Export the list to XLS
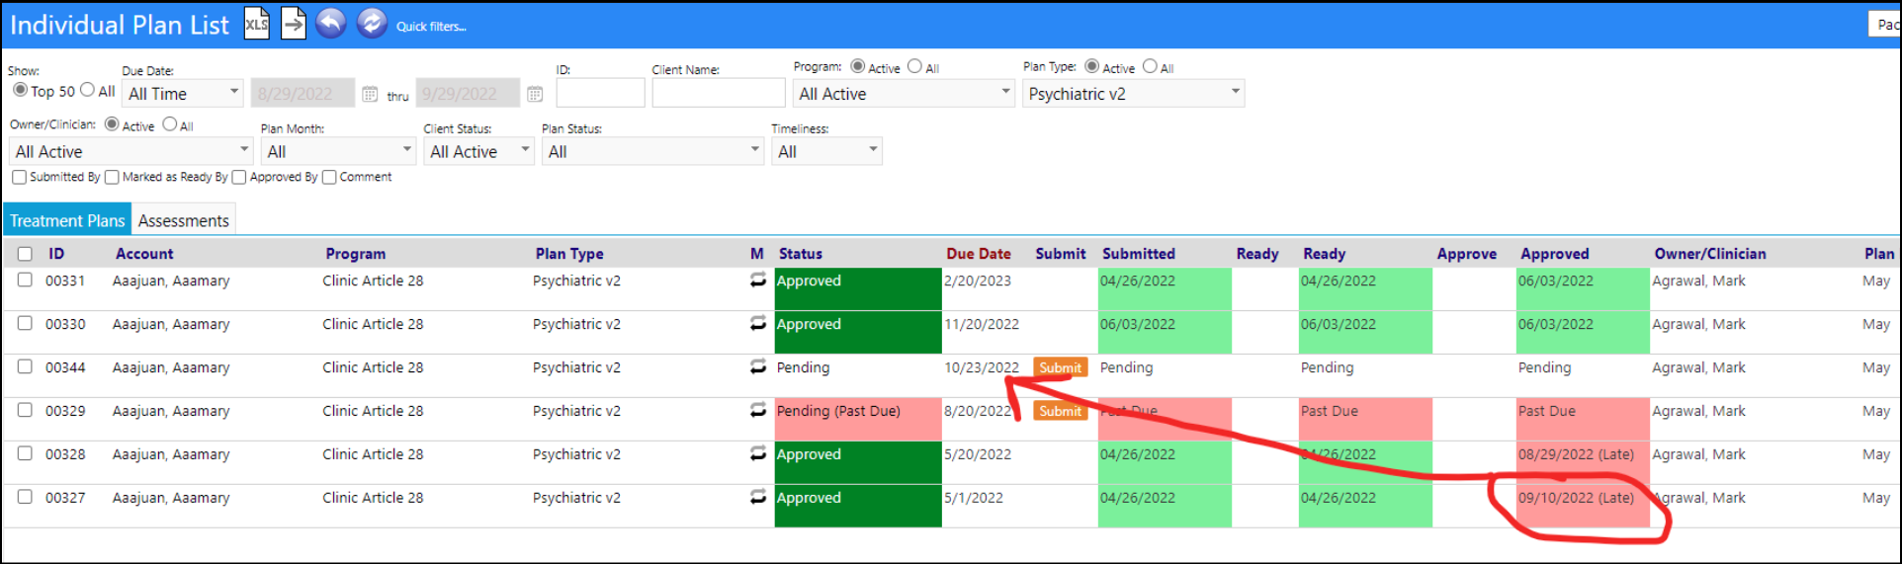The image size is (1902, 564). point(256,24)
